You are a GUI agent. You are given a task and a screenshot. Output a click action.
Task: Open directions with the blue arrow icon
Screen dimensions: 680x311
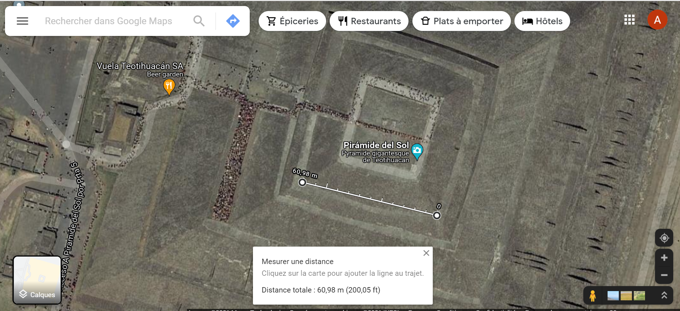coord(233,21)
